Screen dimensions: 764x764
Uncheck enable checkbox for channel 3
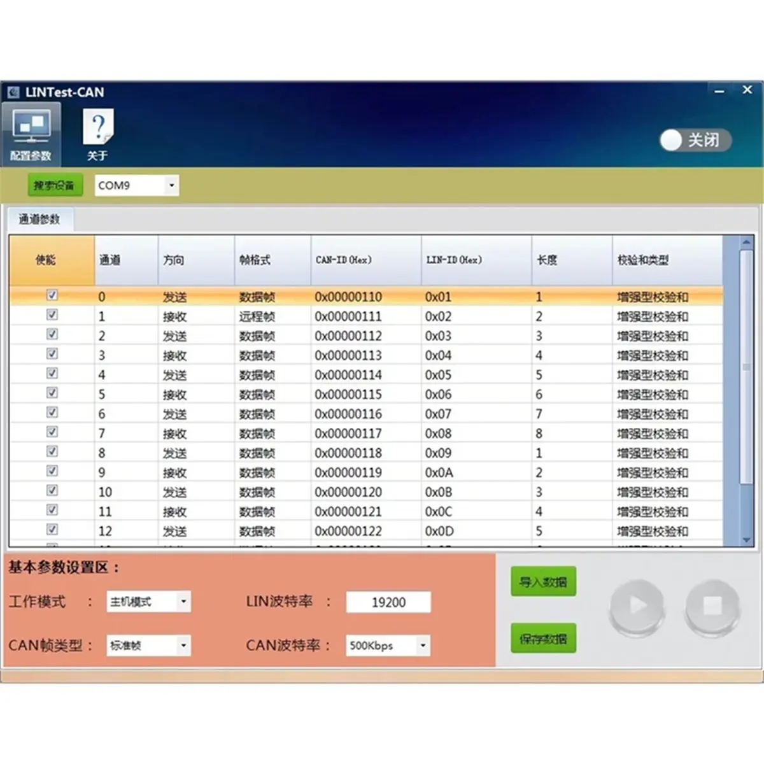pos(52,354)
